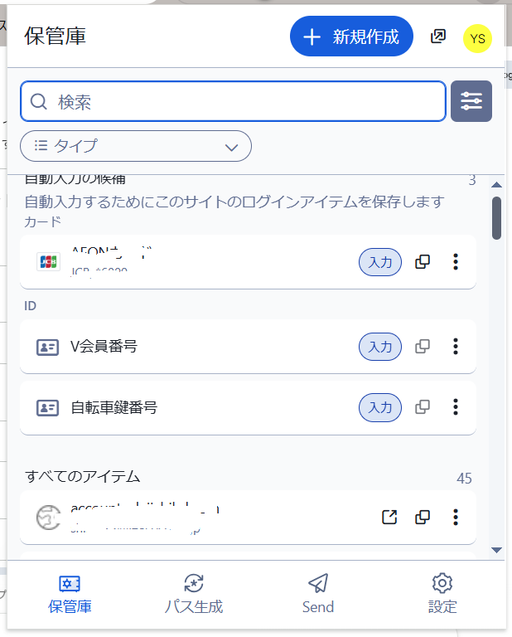
Task: Autofill AEON card with 入力 button
Action: [380, 262]
